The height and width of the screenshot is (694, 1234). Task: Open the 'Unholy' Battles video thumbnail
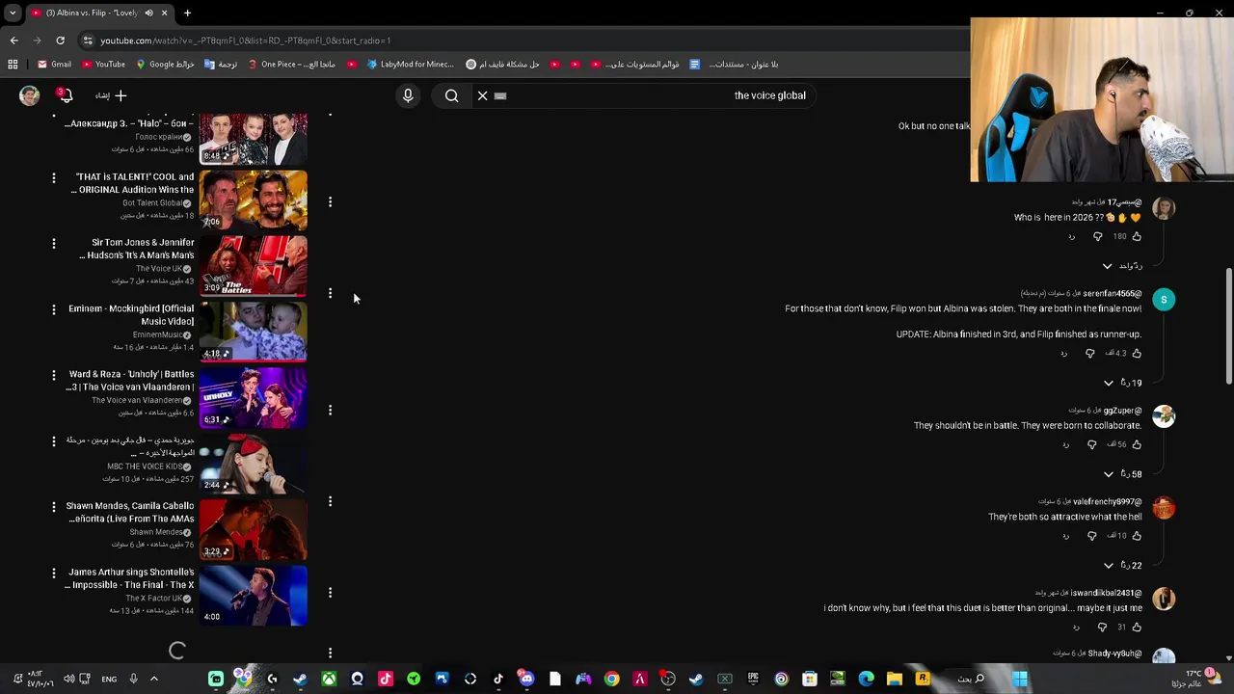[x=254, y=397]
